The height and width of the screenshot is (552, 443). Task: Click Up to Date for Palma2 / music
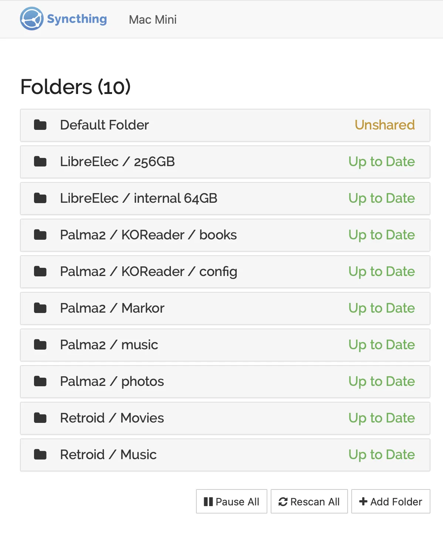coord(381,345)
